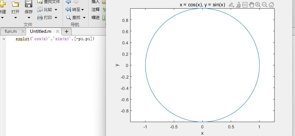Click the 'sin(x)' string in code
This screenshot has width=295, height=136.
(x=62, y=39)
